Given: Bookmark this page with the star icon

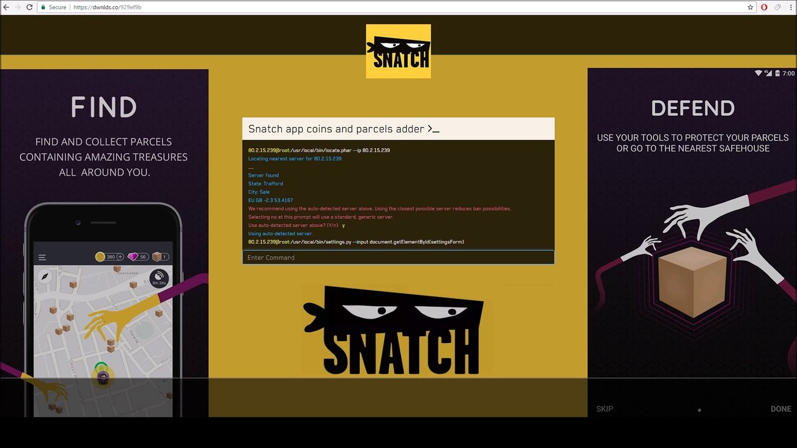Looking at the screenshot, I should click(750, 7).
